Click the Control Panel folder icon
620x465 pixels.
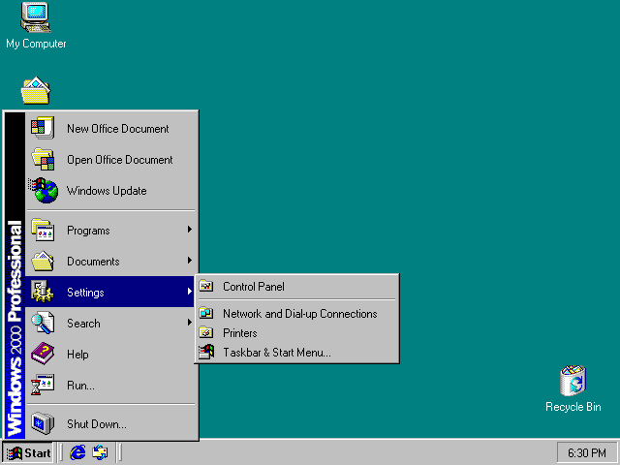pos(206,286)
